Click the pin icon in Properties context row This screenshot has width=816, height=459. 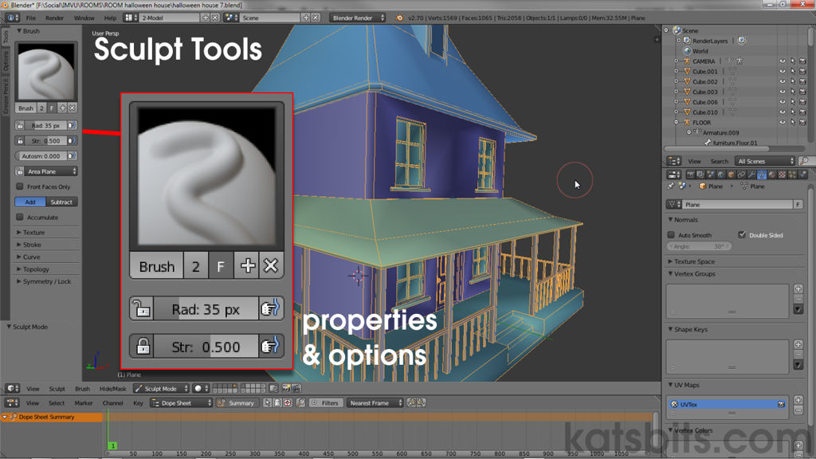671,186
